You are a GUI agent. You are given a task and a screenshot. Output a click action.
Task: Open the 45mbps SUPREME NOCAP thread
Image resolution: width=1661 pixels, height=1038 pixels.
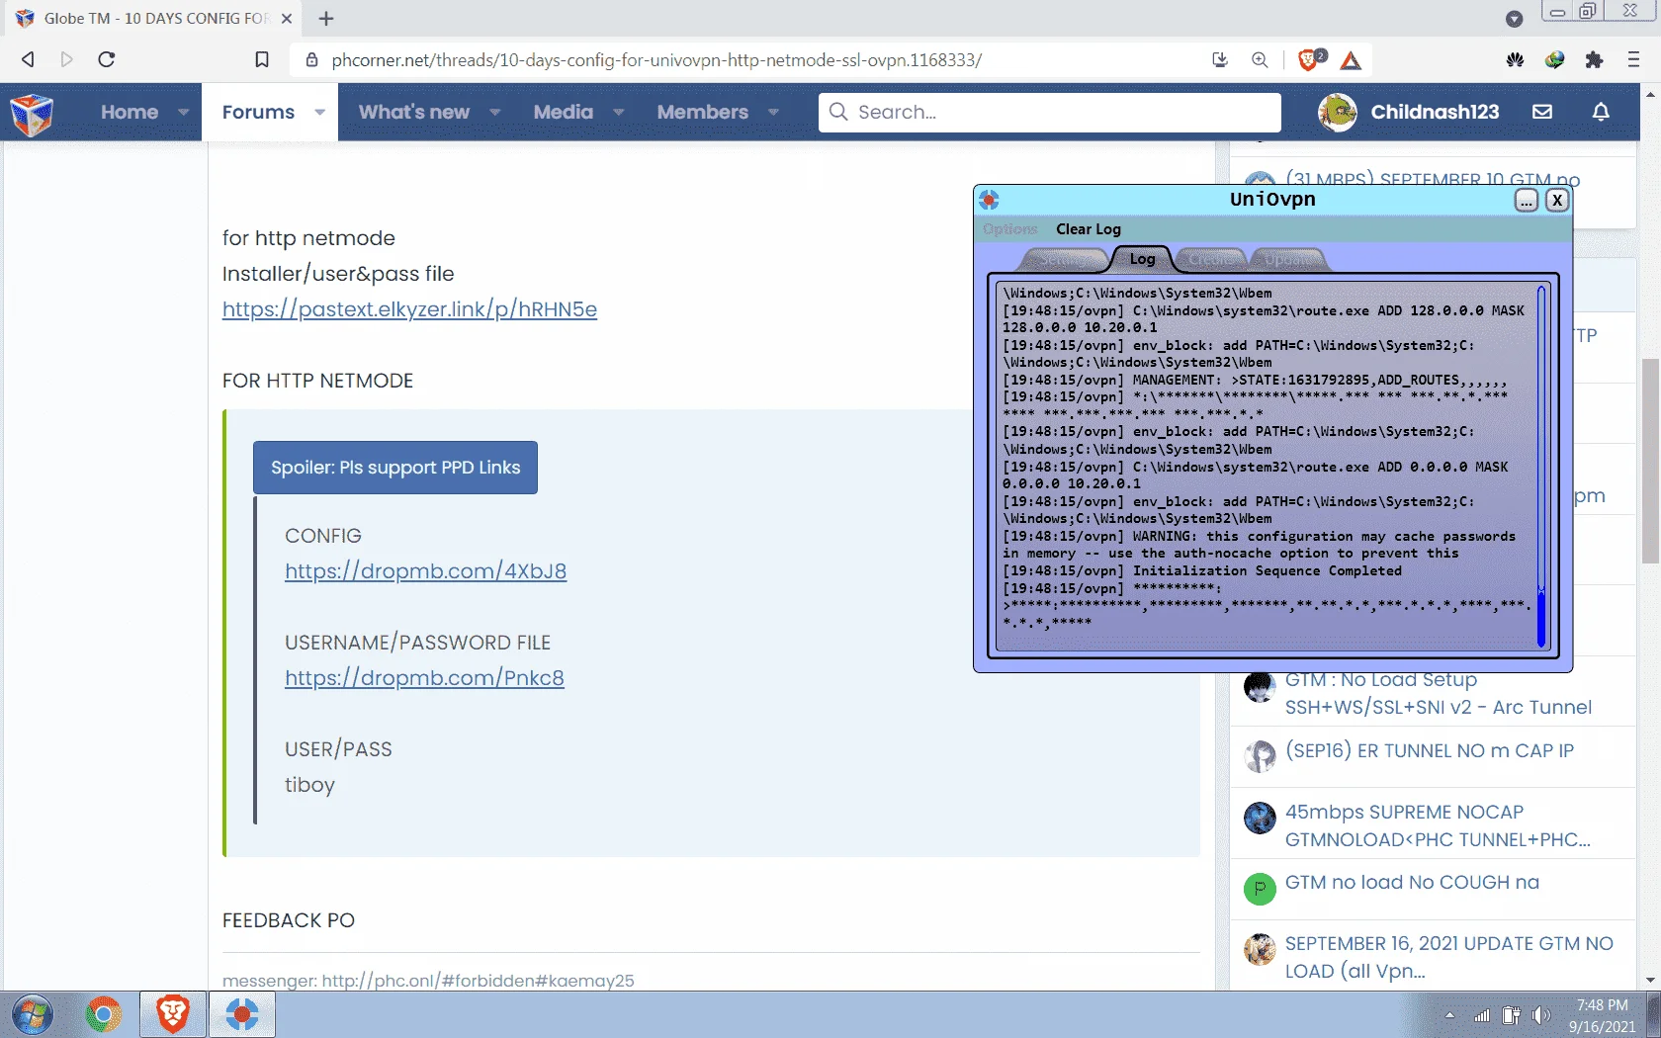click(x=1438, y=825)
